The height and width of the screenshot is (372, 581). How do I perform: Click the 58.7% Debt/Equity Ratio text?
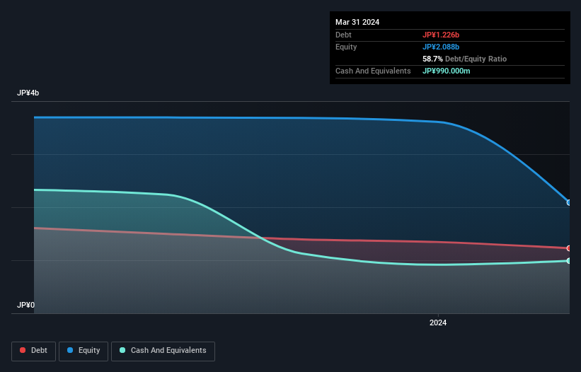coord(464,59)
